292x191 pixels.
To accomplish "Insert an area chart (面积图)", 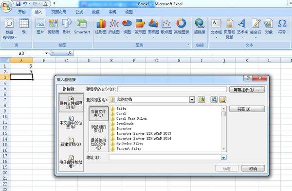I will 153,28.
